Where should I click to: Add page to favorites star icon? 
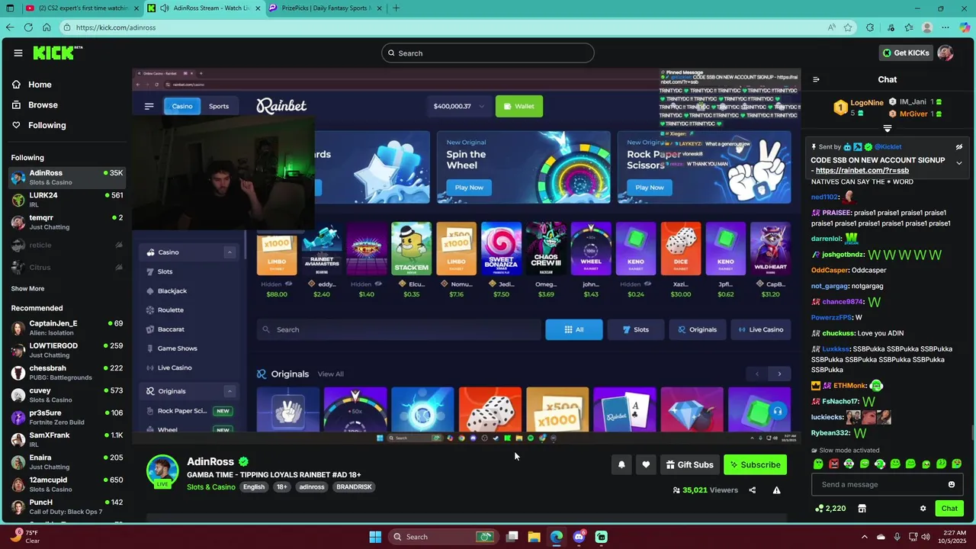848,27
